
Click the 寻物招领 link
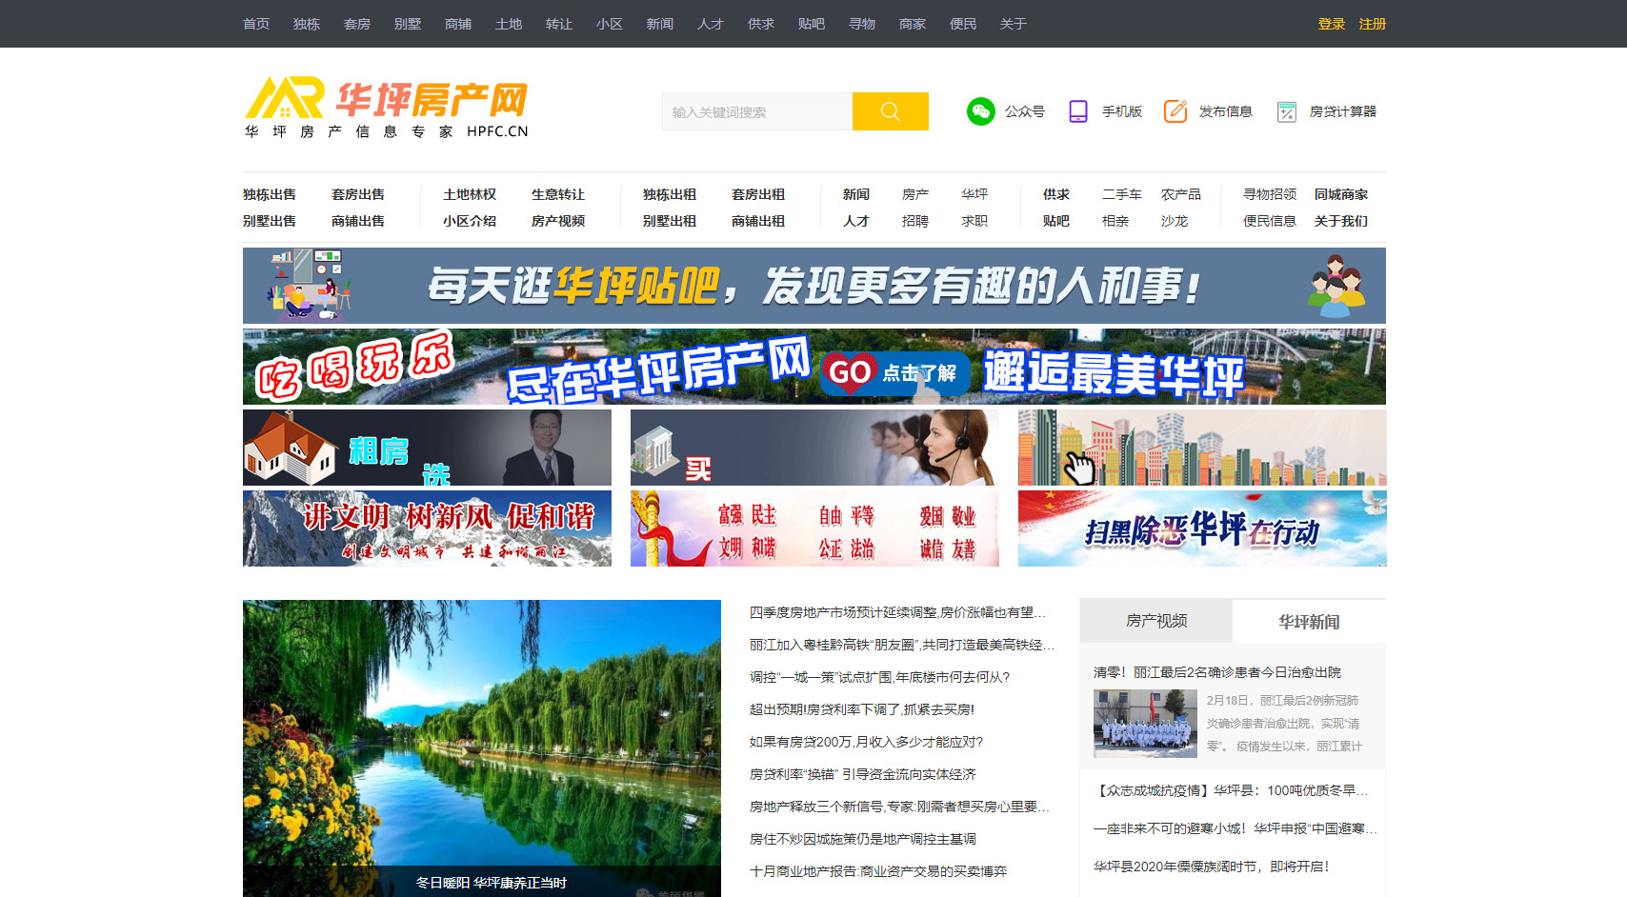point(1270,194)
